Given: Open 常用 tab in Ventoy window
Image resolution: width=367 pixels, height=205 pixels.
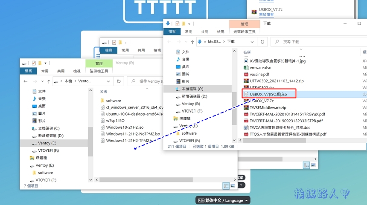Looking at the screenshot, I should coord(45,71).
